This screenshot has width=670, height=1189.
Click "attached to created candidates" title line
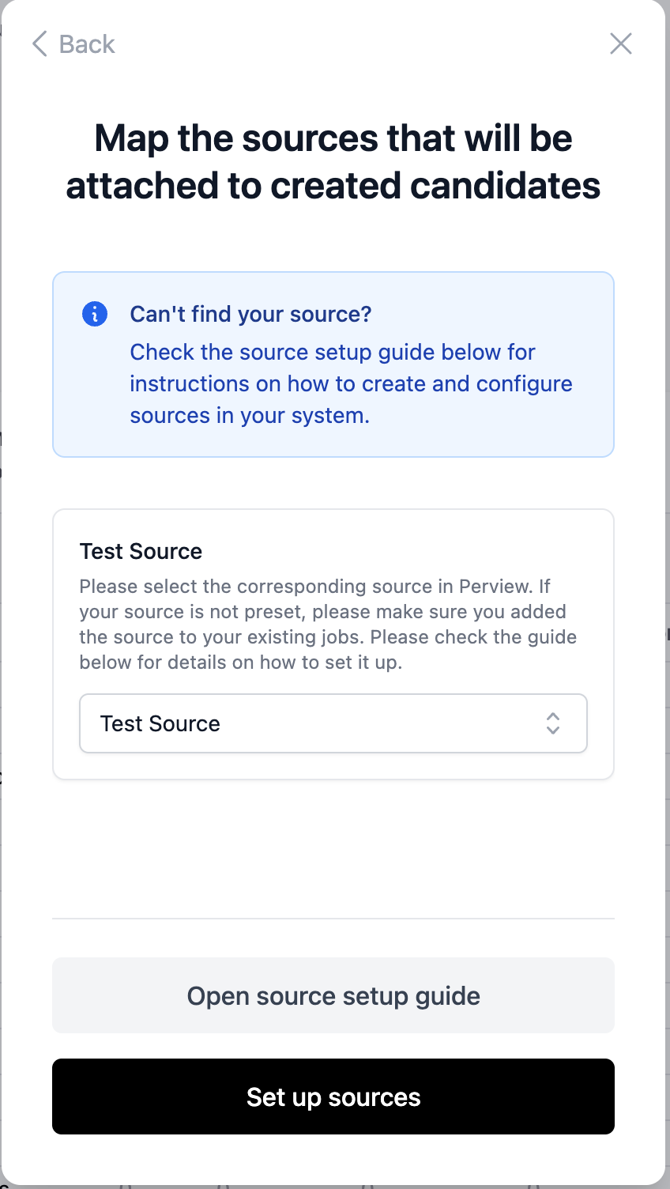pos(333,186)
